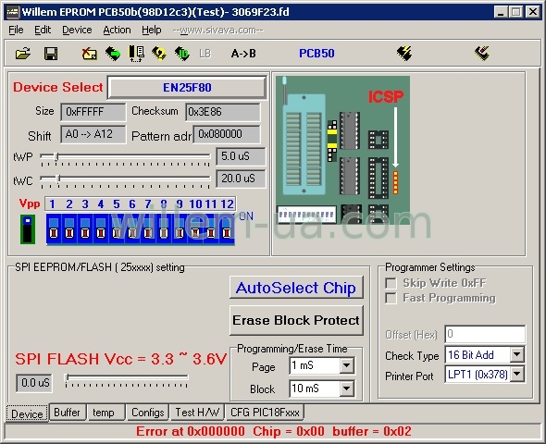The height and width of the screenshot is (444, 546).
Task: Switch to the Device tab
Action: [27, 413]
